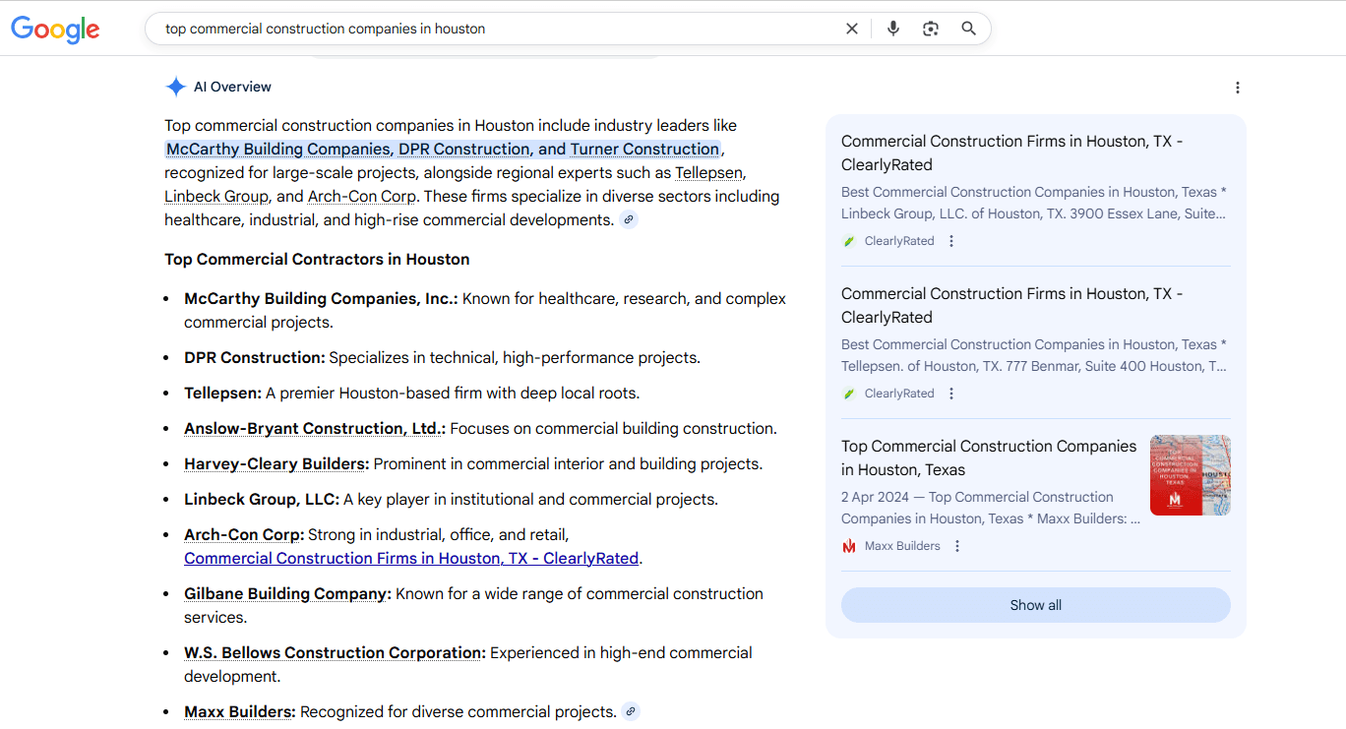
Task: Click the Google logo
Action: 55,29
